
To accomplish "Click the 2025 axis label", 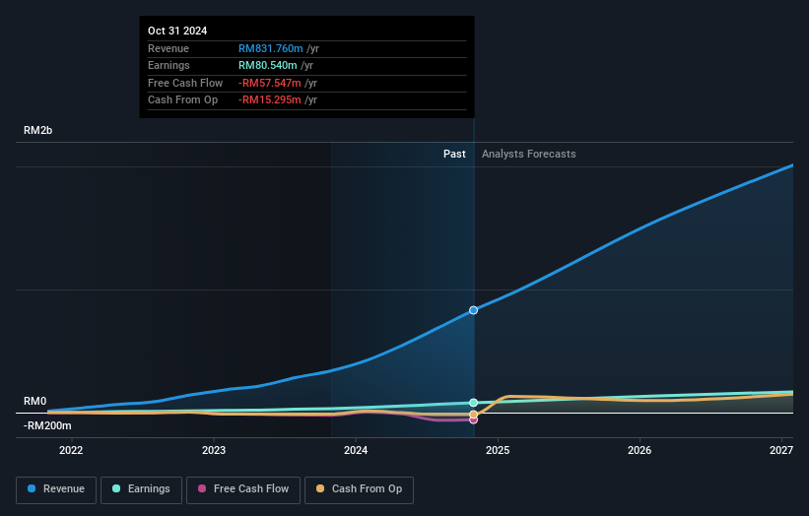I will click(x=498, y=451).
